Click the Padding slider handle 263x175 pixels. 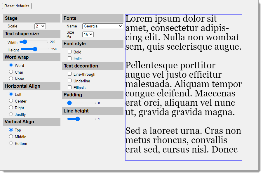(x=70, y=103)
